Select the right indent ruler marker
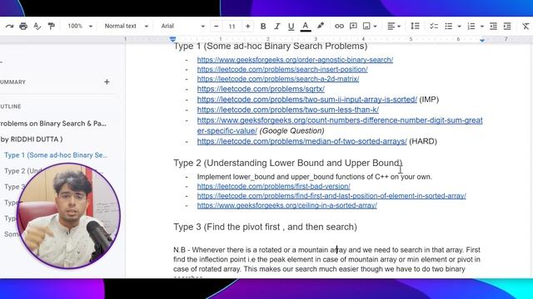533x299 pixels. 482,41
